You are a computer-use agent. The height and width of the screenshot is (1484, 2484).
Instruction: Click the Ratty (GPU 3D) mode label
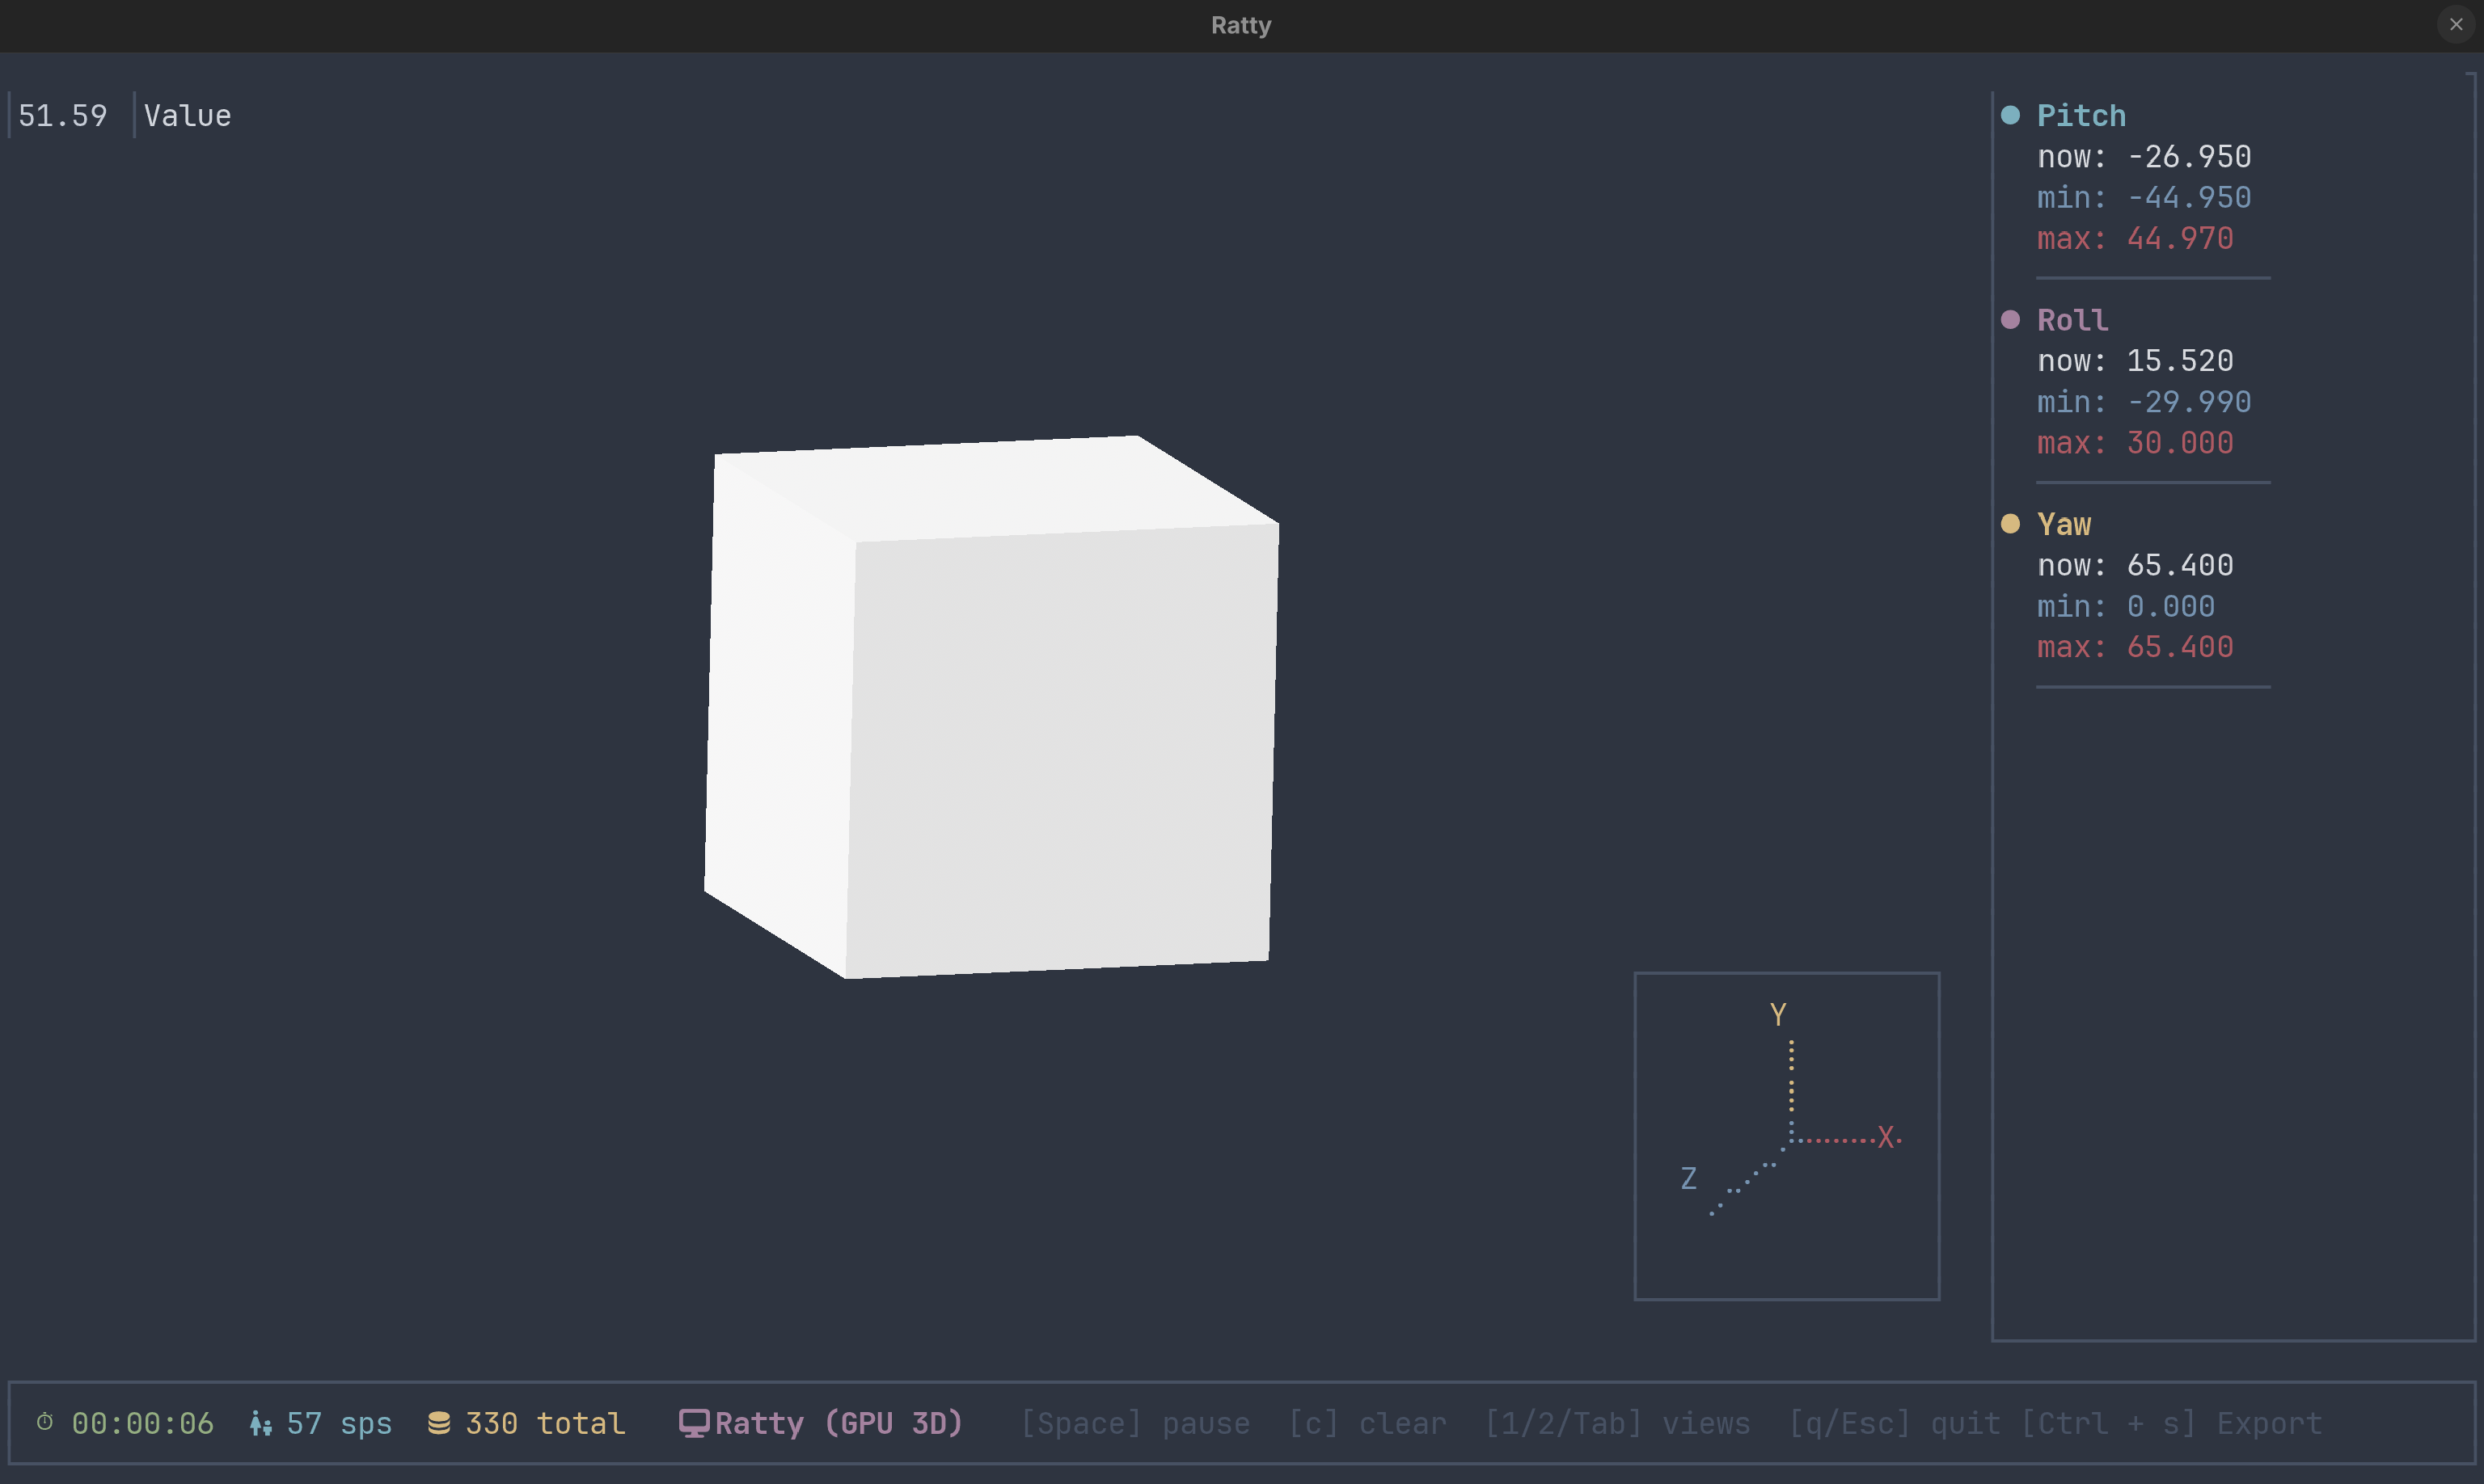839,1423
